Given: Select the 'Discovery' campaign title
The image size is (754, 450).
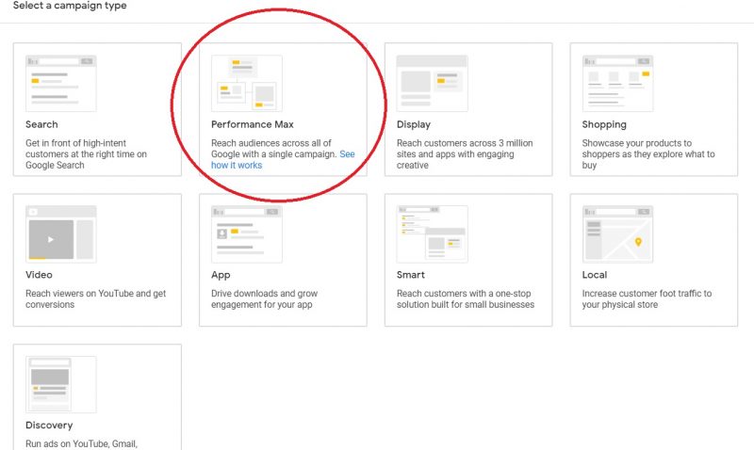Looking at the screenshot, I should (x=49, y=426).
